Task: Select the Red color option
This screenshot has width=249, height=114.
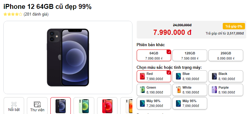Action: pyautogui.click(x=154, y=76)
